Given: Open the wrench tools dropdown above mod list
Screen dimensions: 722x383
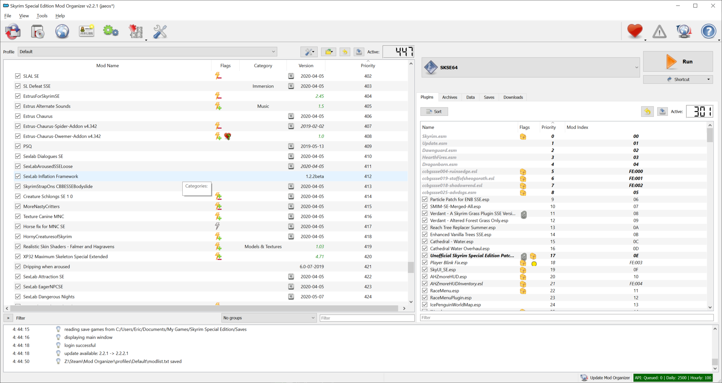Looking at the screenshot, I should (x=309, y=52).
